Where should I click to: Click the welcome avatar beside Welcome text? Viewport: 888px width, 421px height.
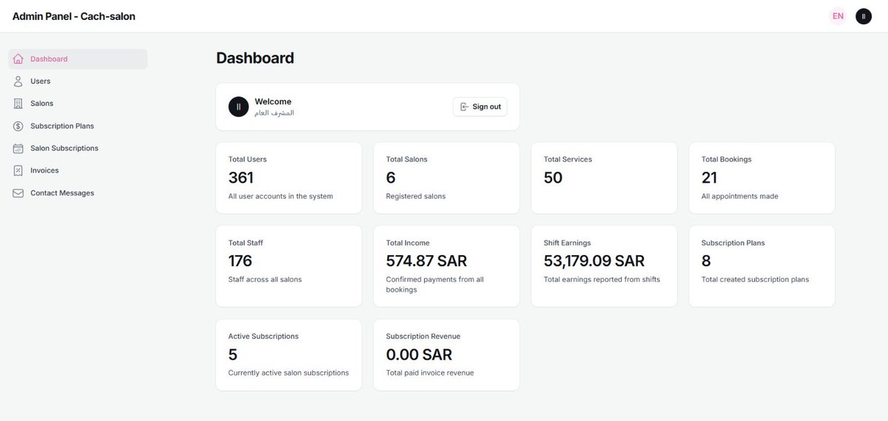[x=238, y=107]
